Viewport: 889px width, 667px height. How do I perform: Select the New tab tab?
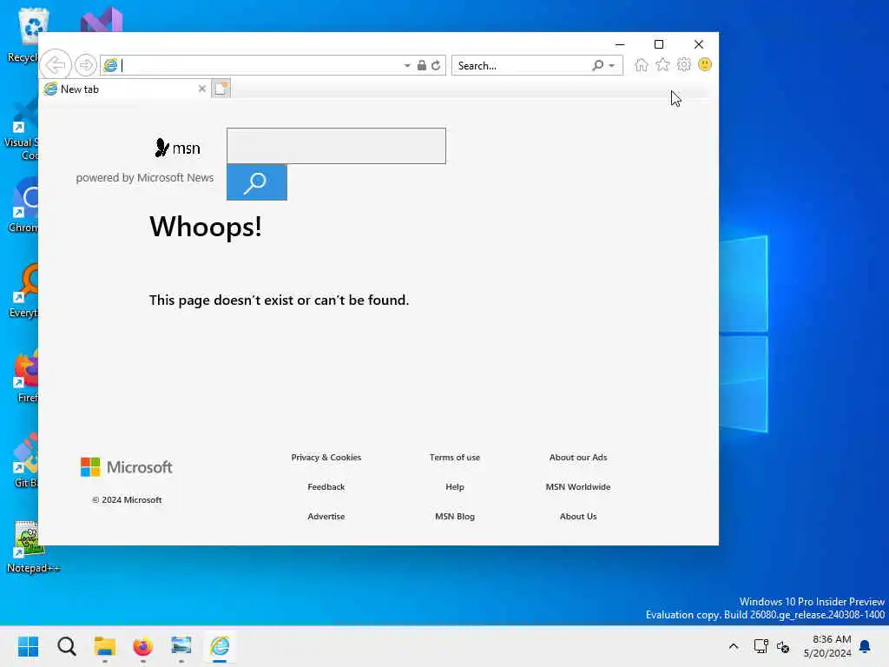coord(125,89)
